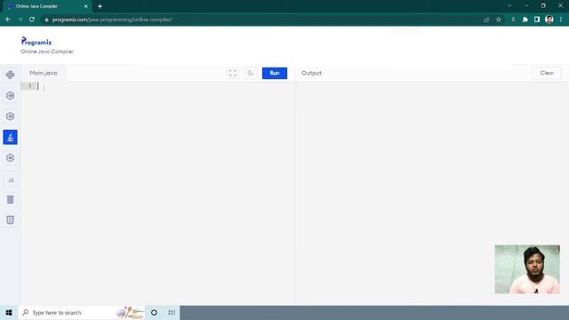Image resolution: width=569 pixels, height=320 pixels.
Task: Bookmark this page with star icon
Action: (x=499, y=20)
